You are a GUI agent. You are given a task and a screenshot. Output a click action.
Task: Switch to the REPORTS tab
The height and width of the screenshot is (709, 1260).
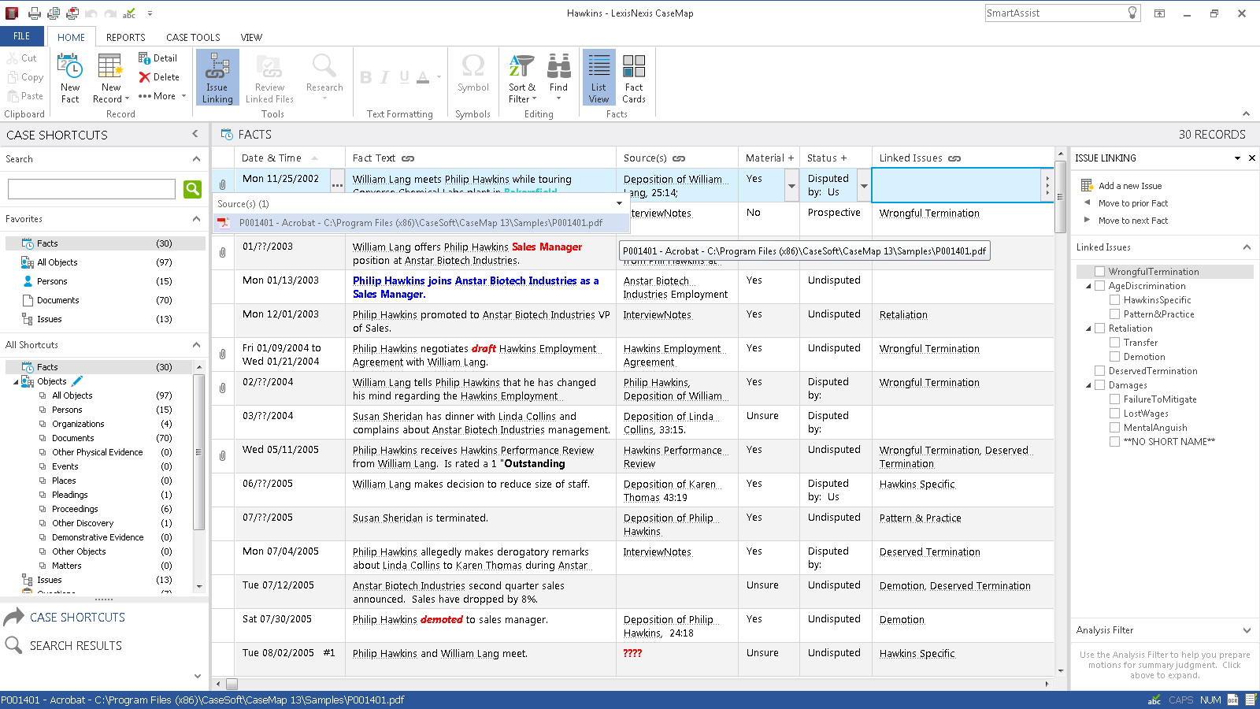(126, 37)
